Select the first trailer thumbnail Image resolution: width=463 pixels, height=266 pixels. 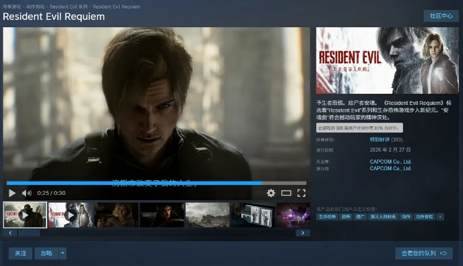coord(25,215)
